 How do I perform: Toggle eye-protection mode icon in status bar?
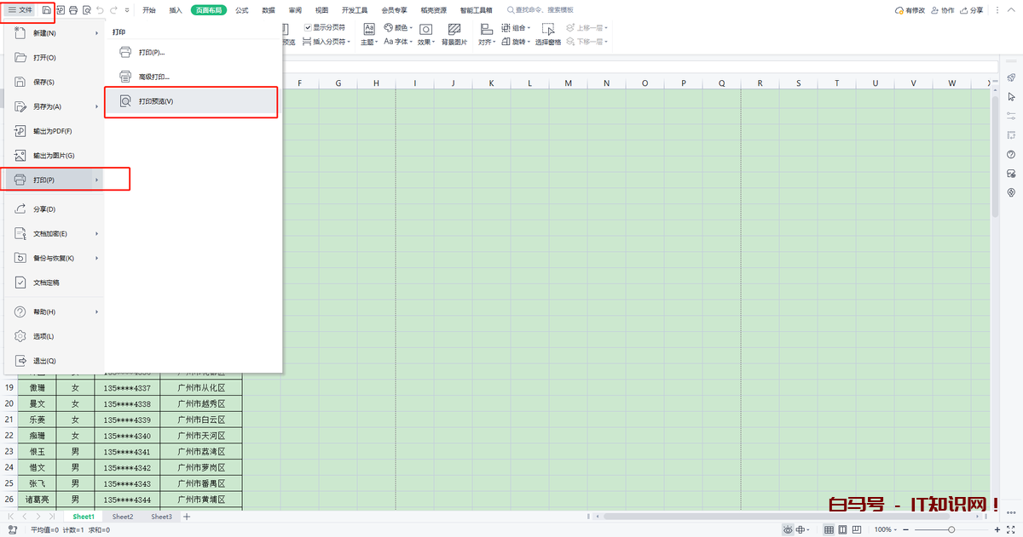click(x=788, y=529)
